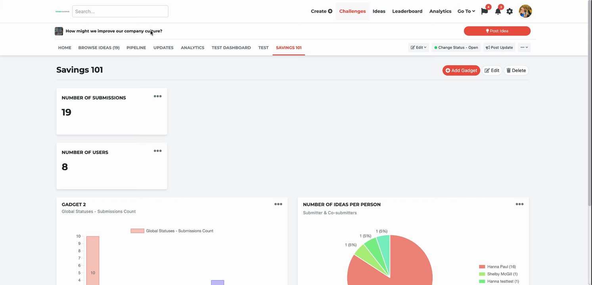Image resolution: width=592 pixels, height=285 pixels.
Task: Go to Challenges in top navigation
Action: point(353,11)
